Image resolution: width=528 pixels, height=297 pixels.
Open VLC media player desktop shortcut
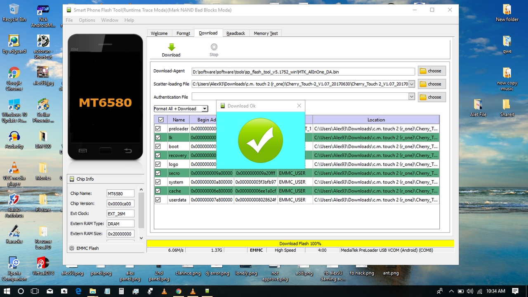14,174
